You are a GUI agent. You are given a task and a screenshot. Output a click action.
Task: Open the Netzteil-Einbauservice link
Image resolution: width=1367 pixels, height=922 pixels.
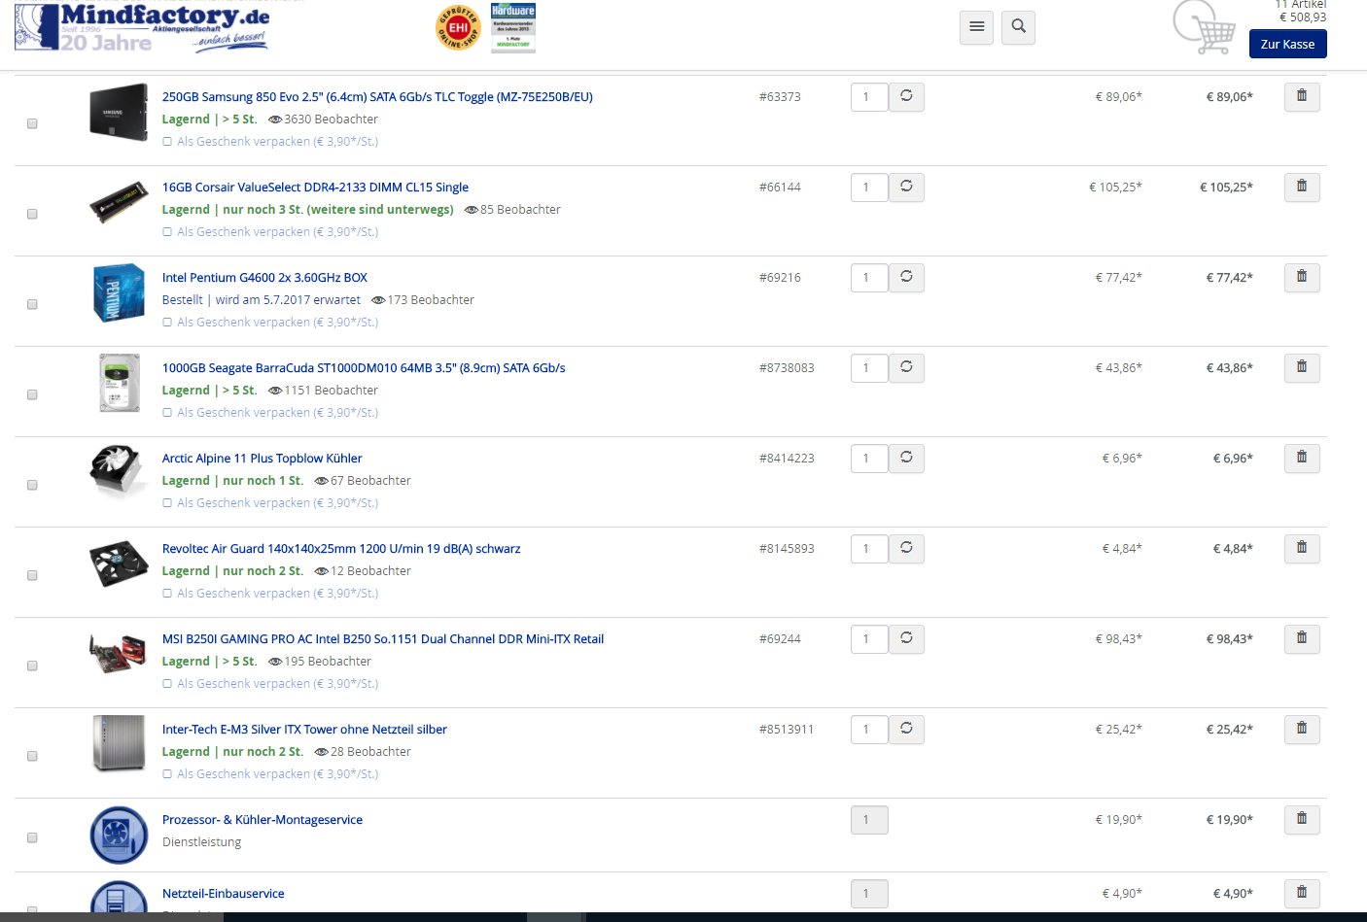point(224,894)
